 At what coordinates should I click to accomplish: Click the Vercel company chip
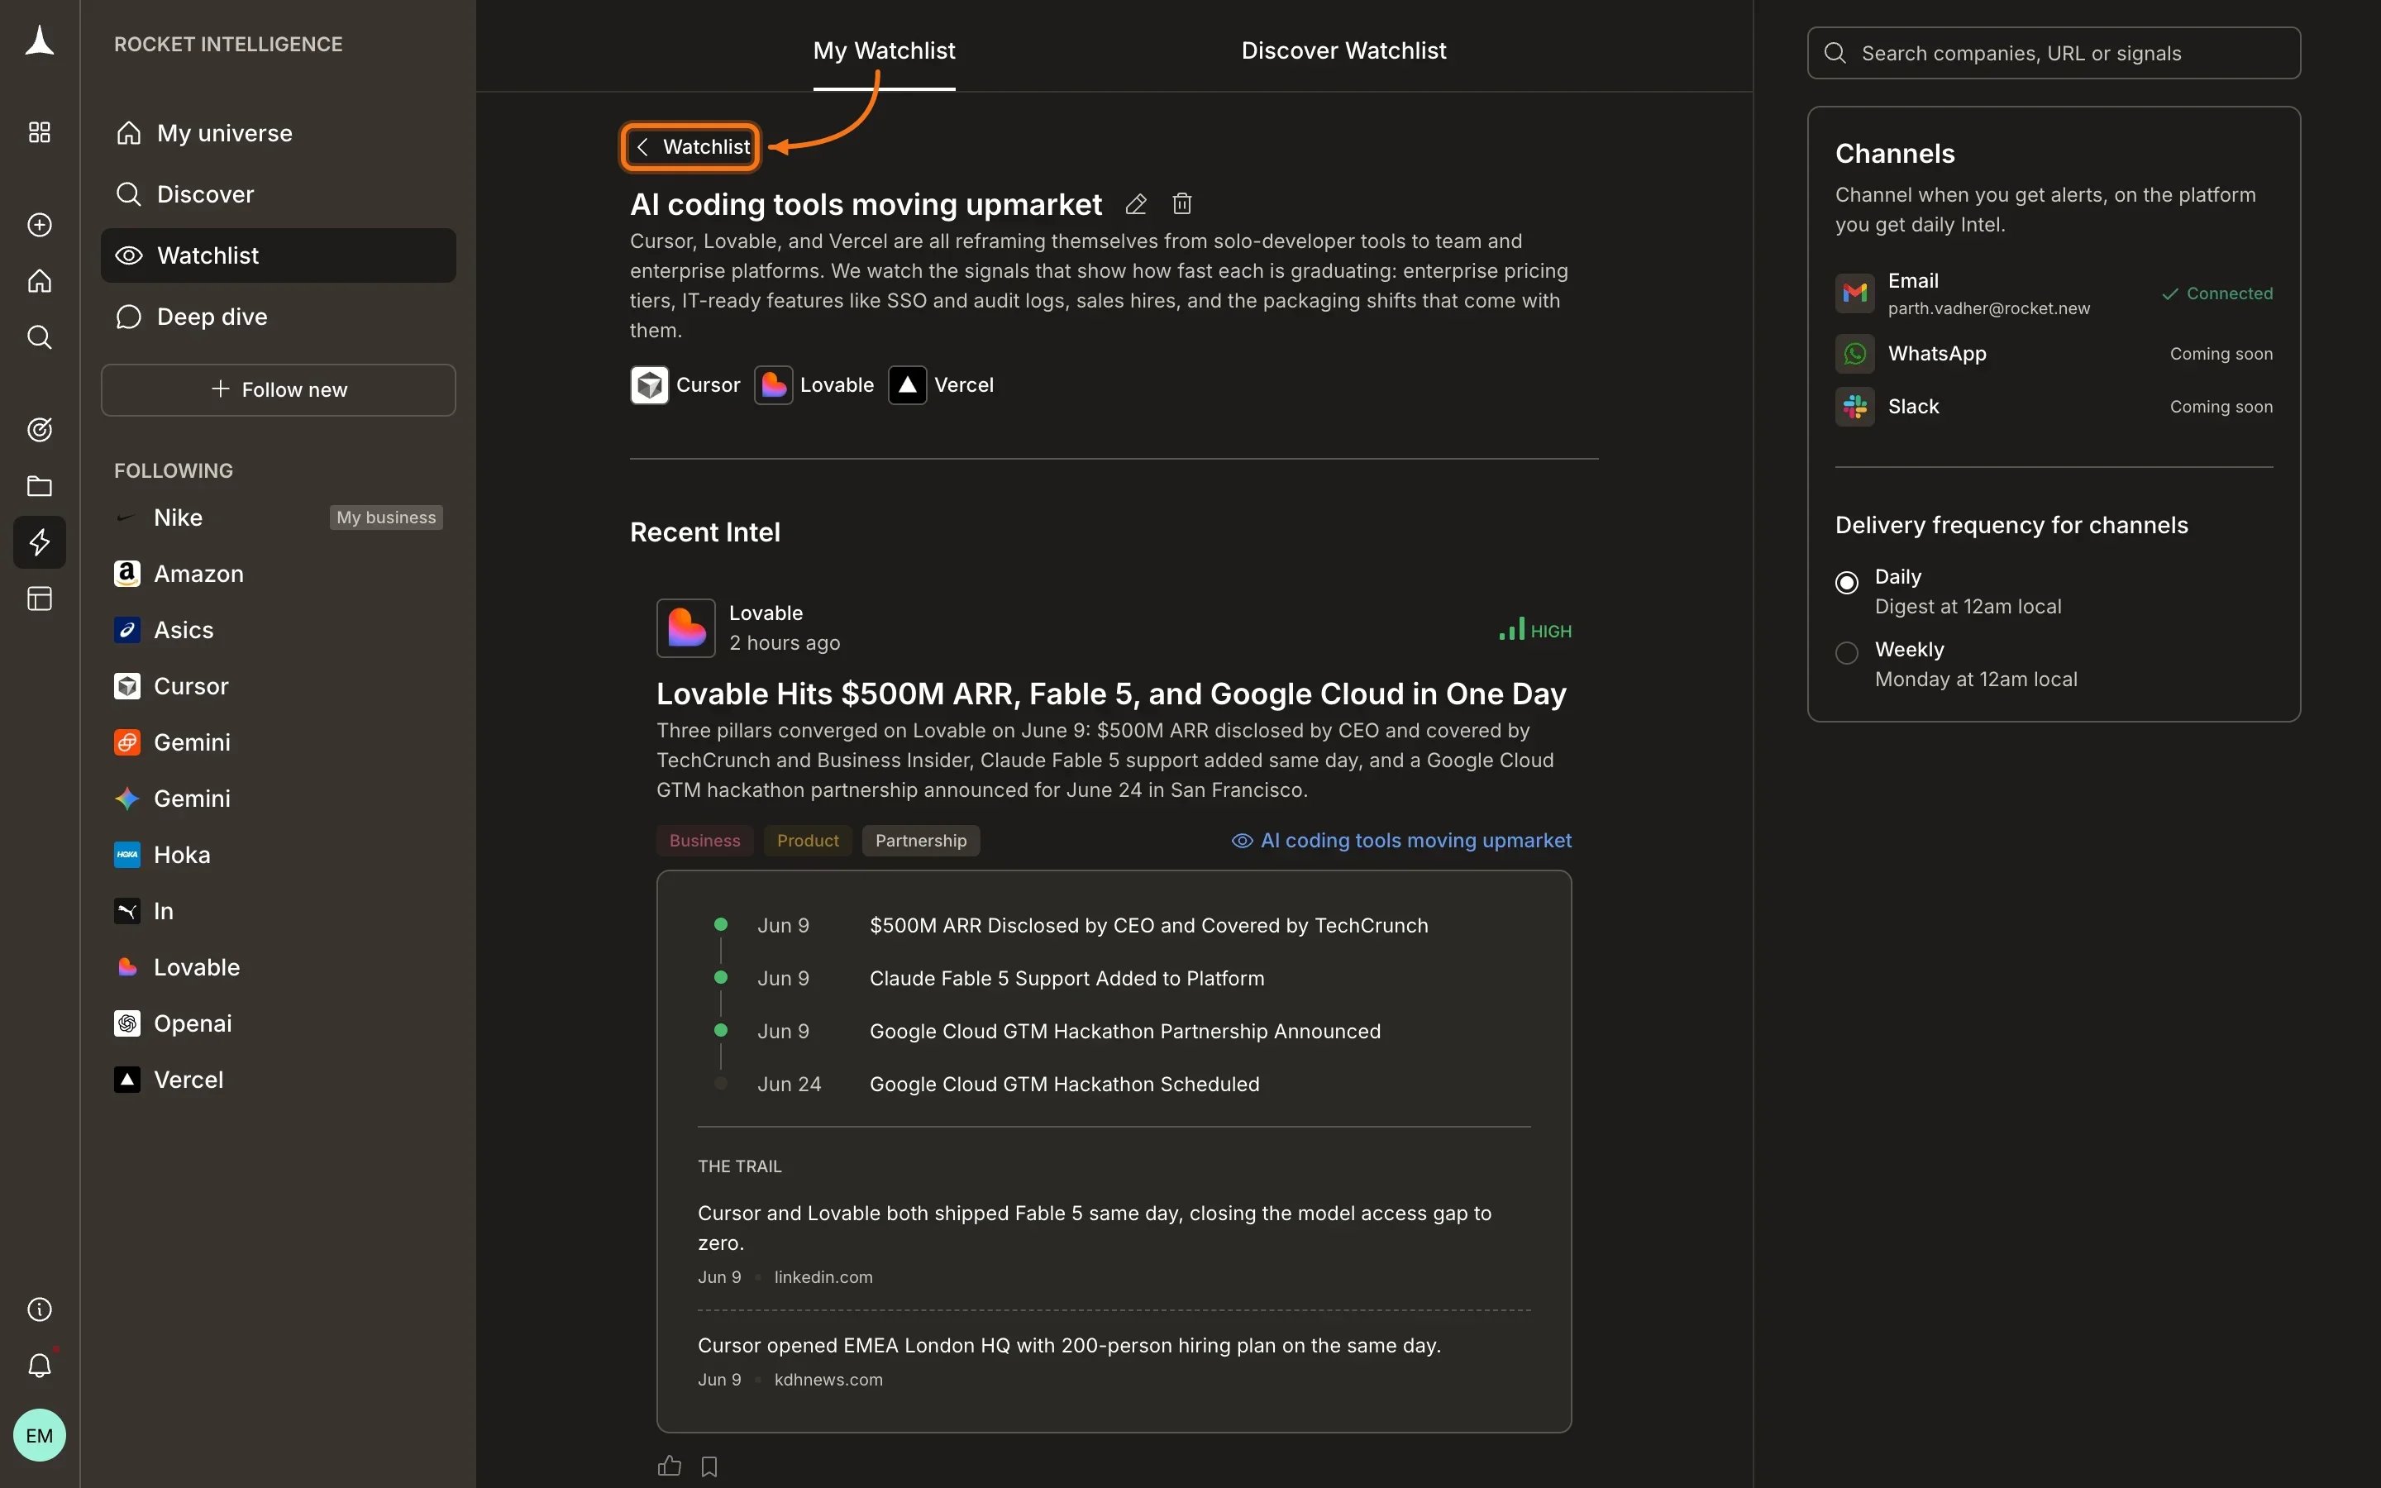tap(941, 384)
